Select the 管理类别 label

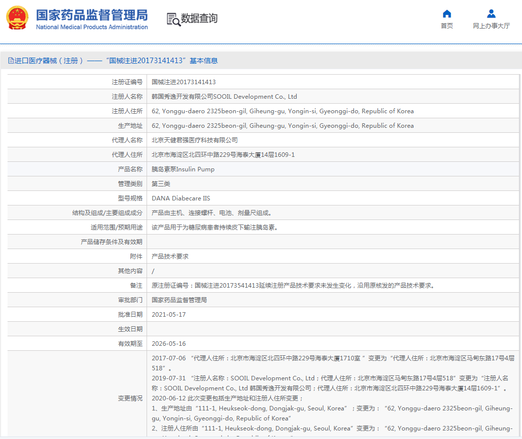tap(130, 184)
